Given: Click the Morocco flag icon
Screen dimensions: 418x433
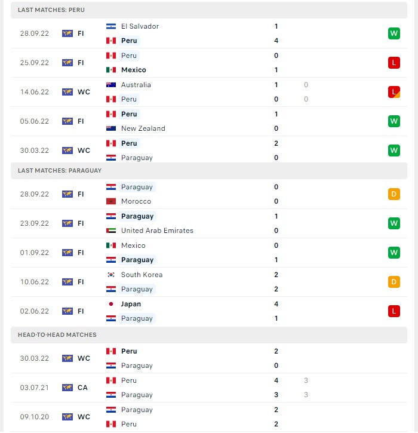Looking at the screenshot, I should click(x=111, y=201).
